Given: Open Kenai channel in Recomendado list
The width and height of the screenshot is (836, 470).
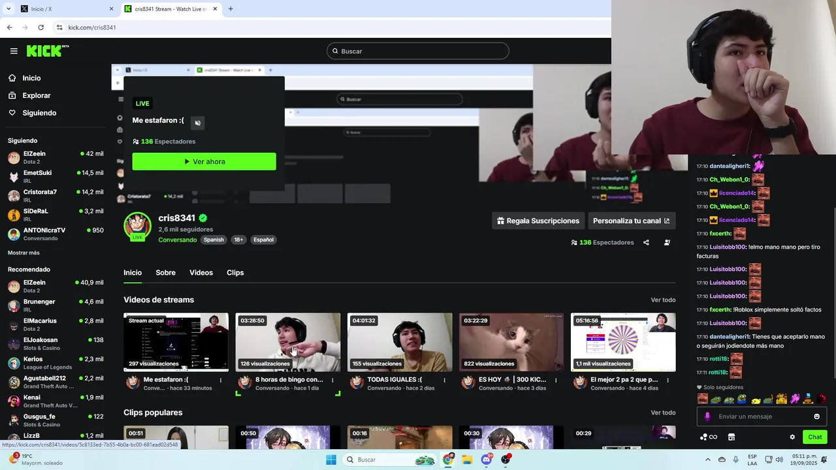Looking at the screenshot, I should [x=56, y=401].
